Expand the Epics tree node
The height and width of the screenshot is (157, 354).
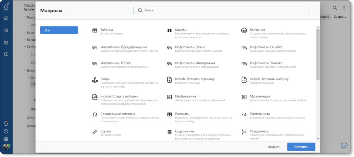pyautogui.click(x=25, y=33)
